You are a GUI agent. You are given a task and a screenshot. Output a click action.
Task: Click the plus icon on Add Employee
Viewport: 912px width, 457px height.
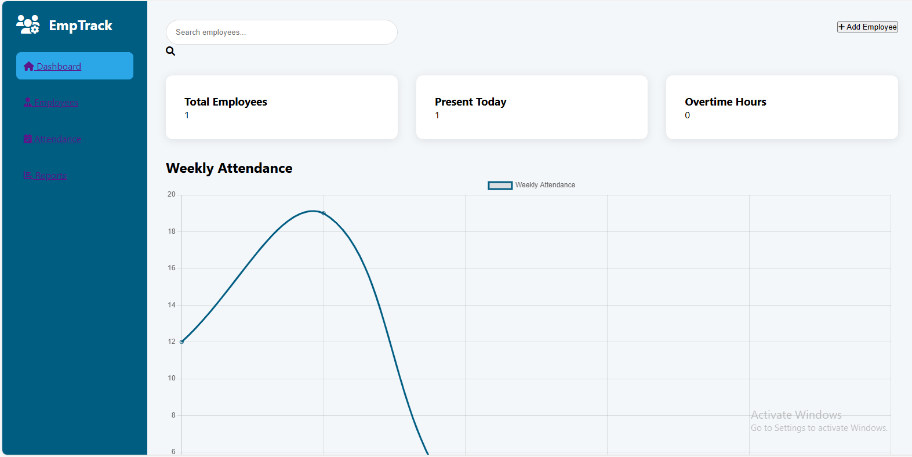pos(842,27)
